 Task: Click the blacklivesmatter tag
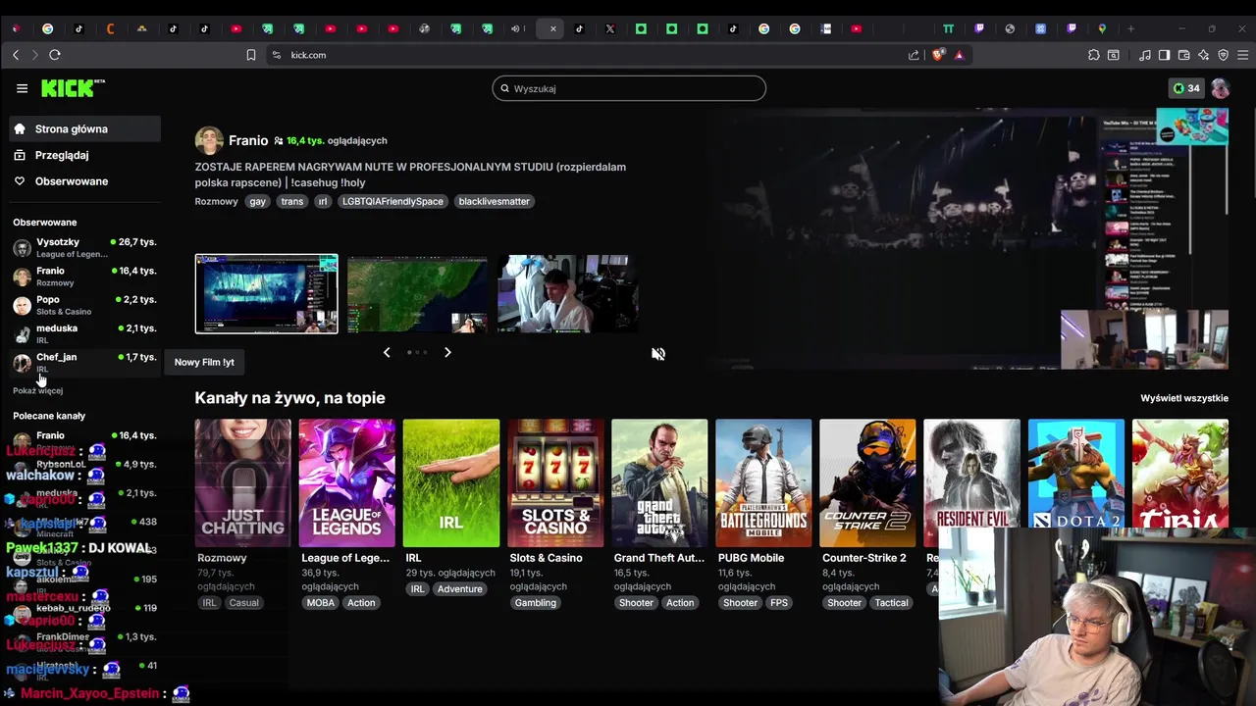[x=494, y=201]
